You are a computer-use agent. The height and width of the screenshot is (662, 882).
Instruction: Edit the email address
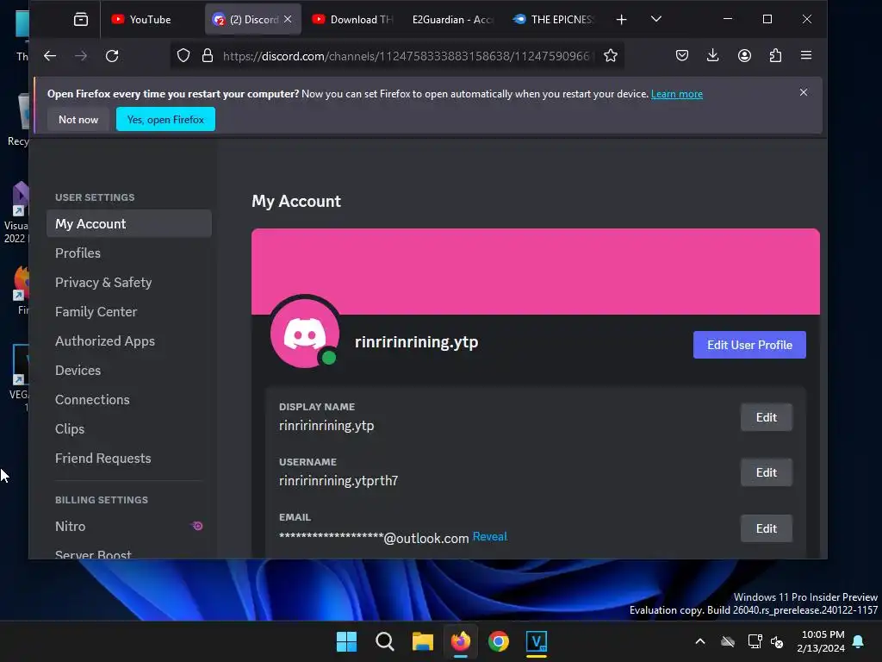tap(766, 528)
